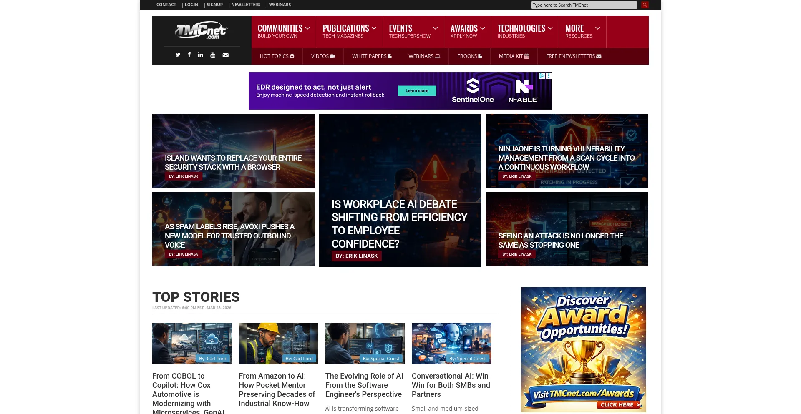Open From COBOL to Copilot headline

click(189, 394)
